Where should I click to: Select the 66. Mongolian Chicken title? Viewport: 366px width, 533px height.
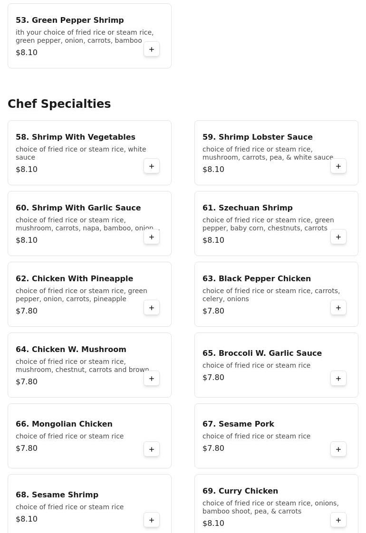tap(64, 424)
